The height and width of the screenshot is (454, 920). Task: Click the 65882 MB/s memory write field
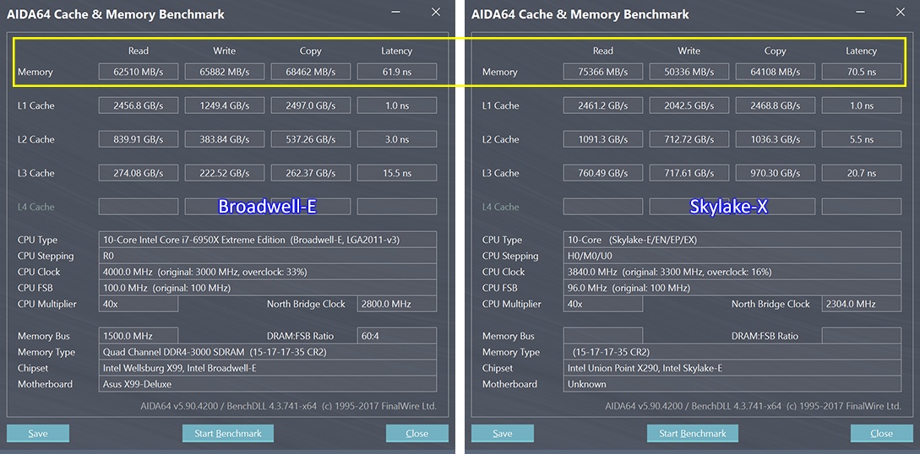point(225,72)
